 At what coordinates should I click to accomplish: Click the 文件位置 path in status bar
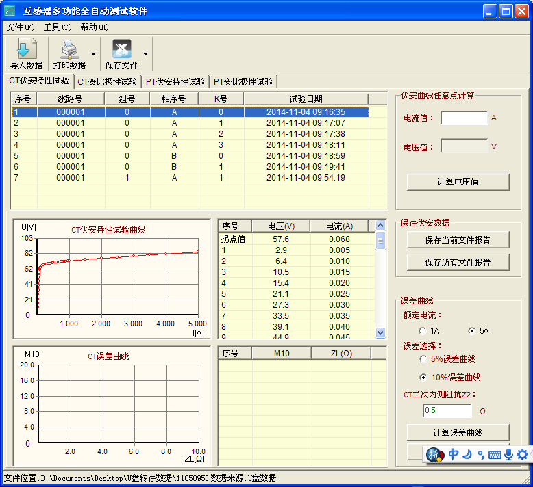click(x=106, y=478)
